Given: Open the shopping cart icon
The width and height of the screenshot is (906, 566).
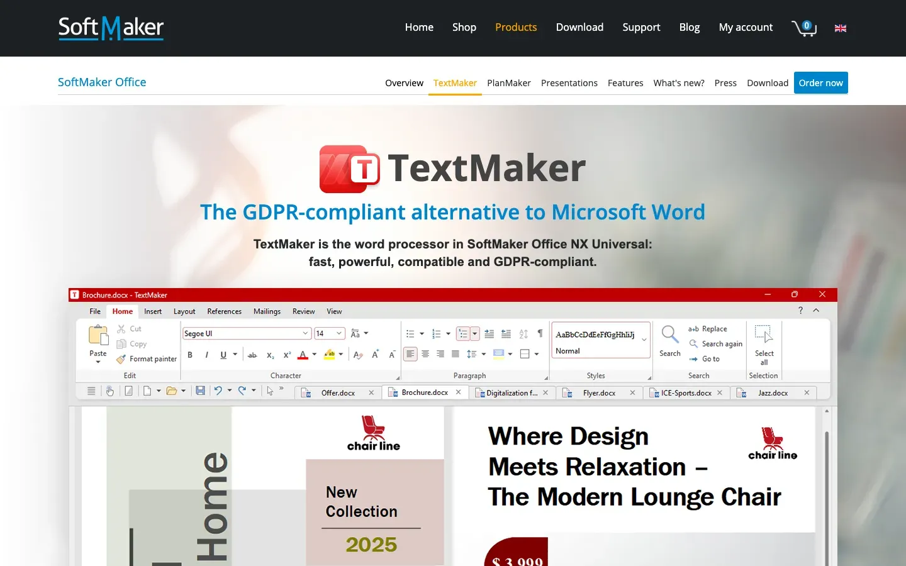Looking at the screenshot, I should [804, 28].
